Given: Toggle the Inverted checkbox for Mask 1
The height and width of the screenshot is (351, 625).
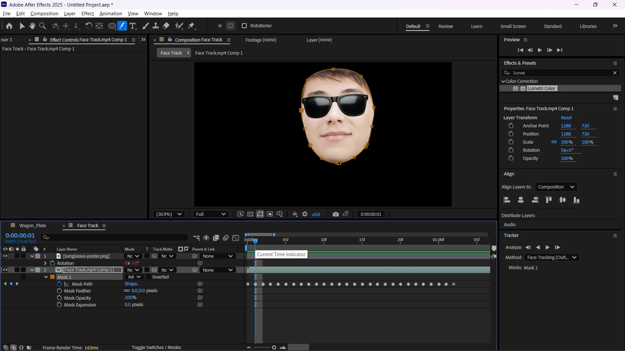Looking at the screenshot, I should (x=148, y=277).
